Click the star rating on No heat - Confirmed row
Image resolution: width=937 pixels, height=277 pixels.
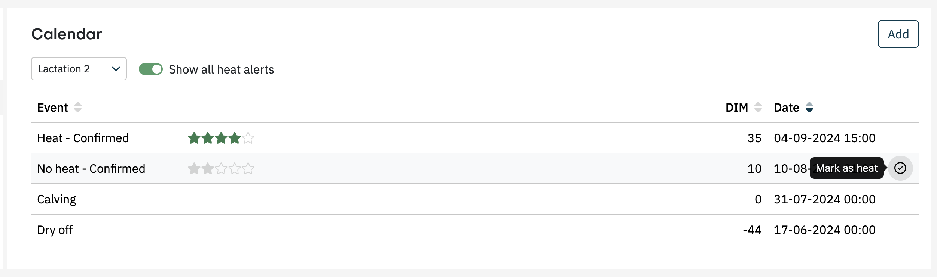(x=221, y=169)
